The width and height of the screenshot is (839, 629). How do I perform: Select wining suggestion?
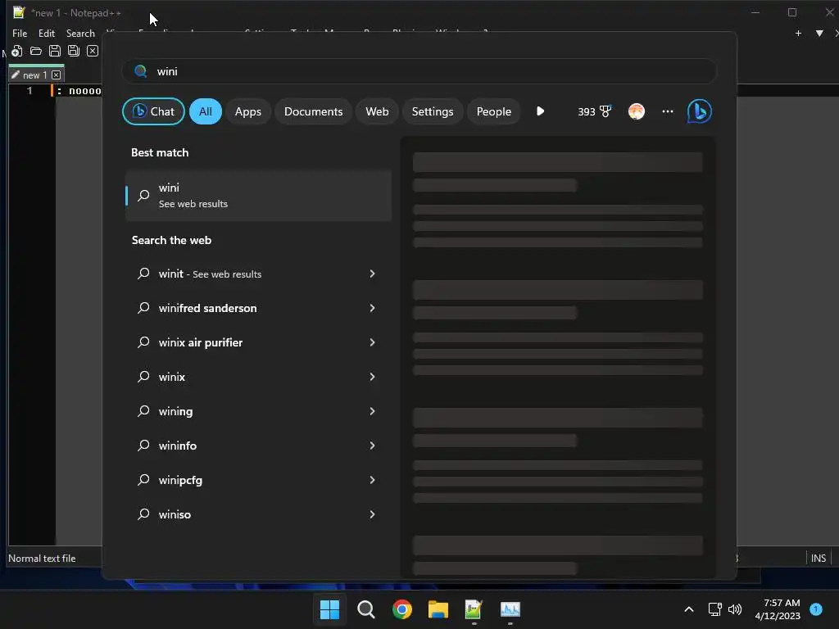(258, 411)
